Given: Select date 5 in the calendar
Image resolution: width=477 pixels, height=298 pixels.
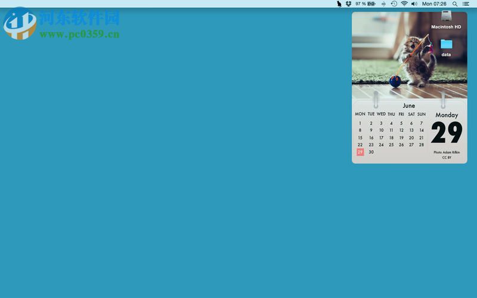Looking at the screenshot, I should (x=401, y=123).
